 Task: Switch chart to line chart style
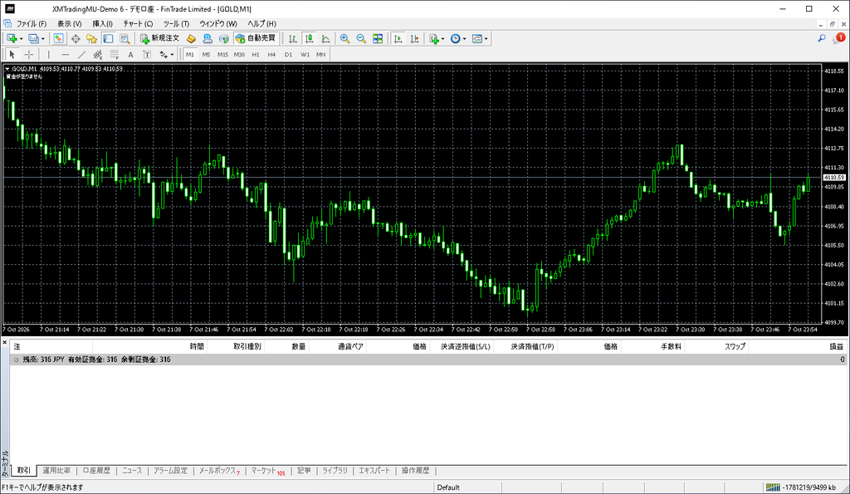point(325,38)
